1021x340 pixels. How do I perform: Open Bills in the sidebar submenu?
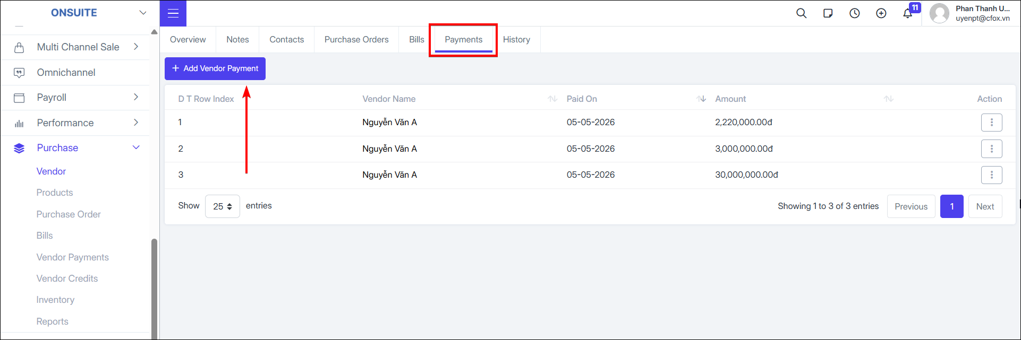click(x=45, y=236)
